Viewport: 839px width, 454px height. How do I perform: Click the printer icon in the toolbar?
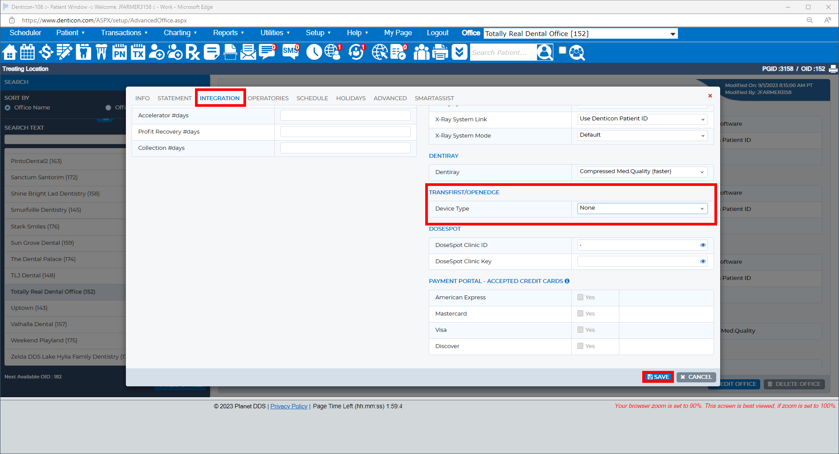tap(440, 52)
